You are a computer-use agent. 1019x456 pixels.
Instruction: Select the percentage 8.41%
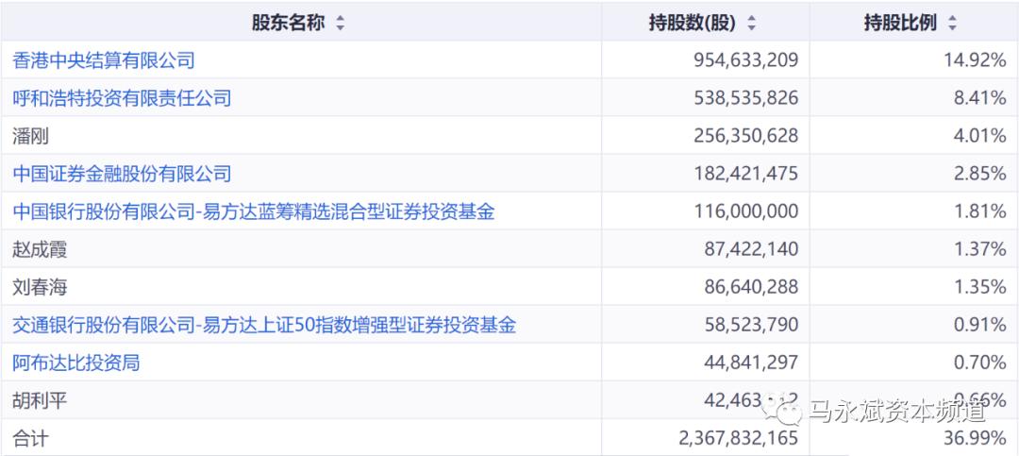(x=978, y=99)
